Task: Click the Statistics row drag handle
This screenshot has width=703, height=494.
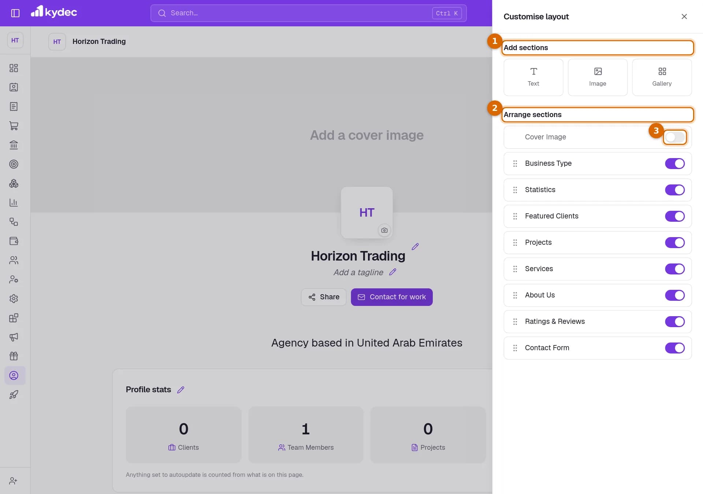Action: click(515, 190)
